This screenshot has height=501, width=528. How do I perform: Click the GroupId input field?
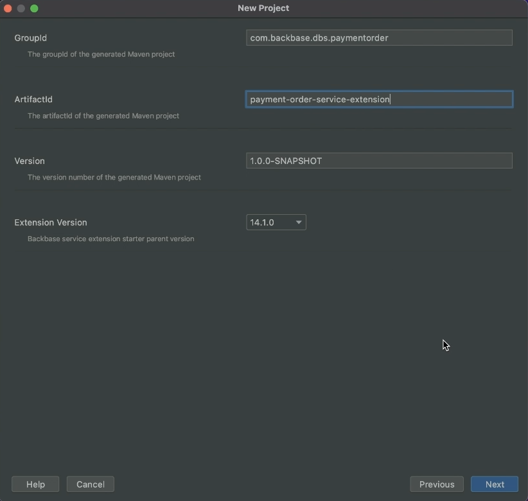[379, 38]
